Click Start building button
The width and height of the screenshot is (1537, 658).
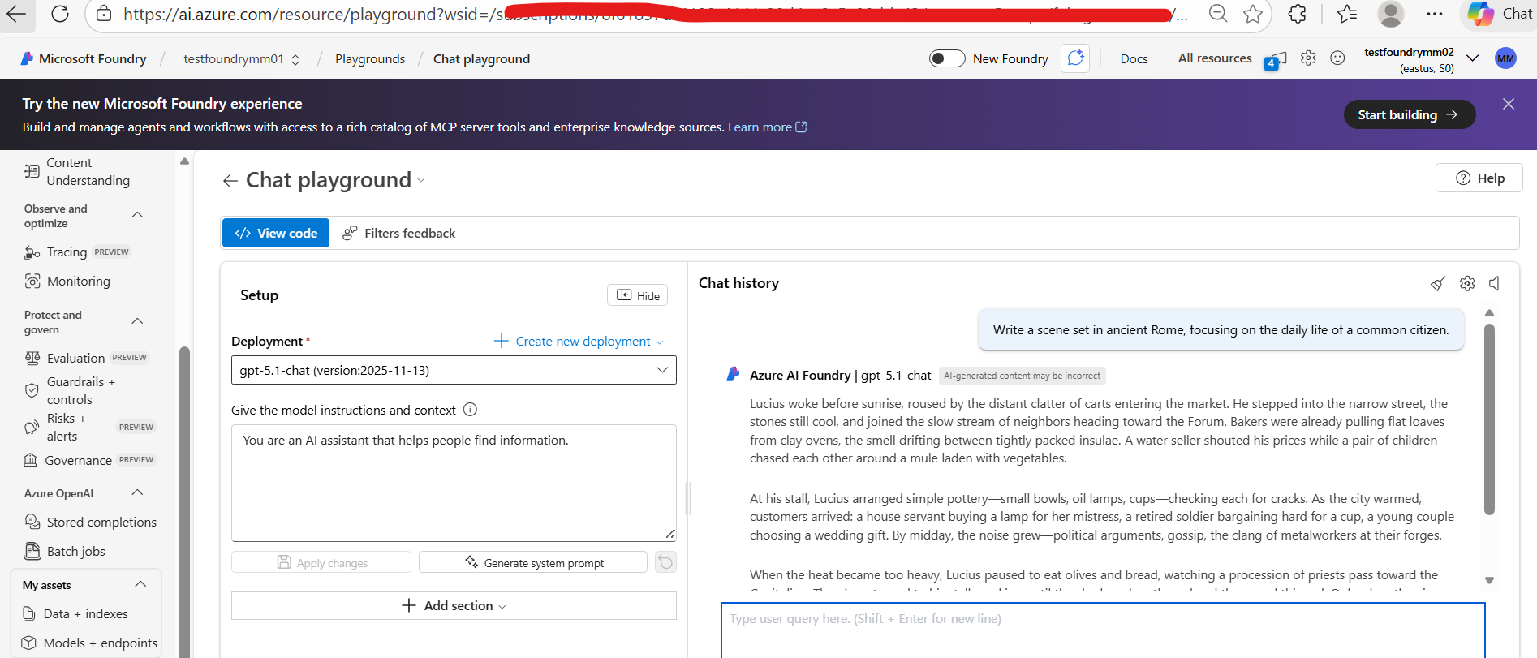tap(1410, 114)
